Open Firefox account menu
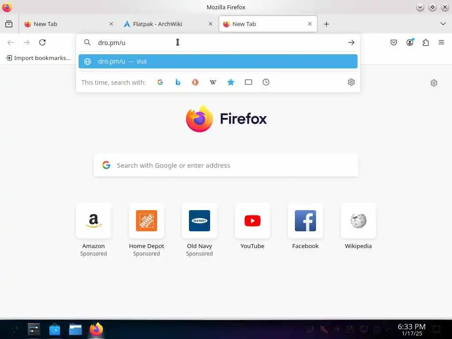The width and height of the screenshot is (452, 339). point(410,43)
